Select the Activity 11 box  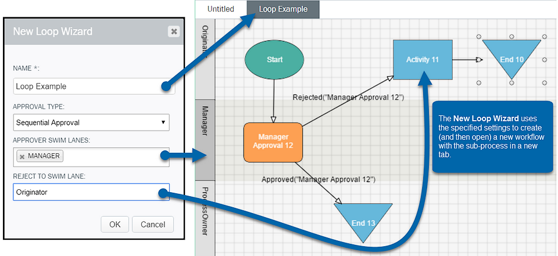coord(423,60)
